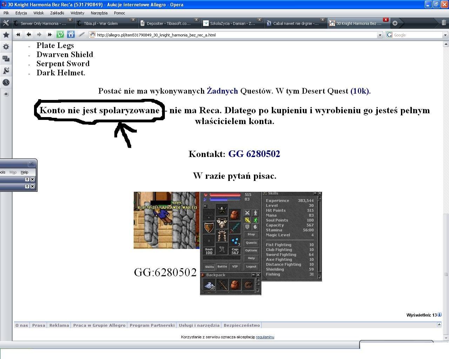This screenshot has width=449, height=359.
Task: Click the Fast Forward navigation button
Action: (50, 34)
